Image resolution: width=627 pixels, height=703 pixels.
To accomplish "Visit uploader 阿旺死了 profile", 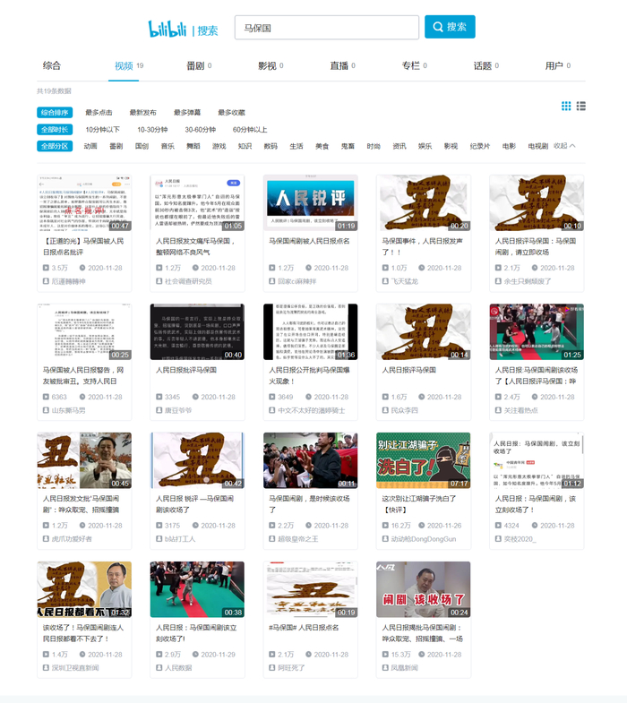I will click(x=291, y=667).
